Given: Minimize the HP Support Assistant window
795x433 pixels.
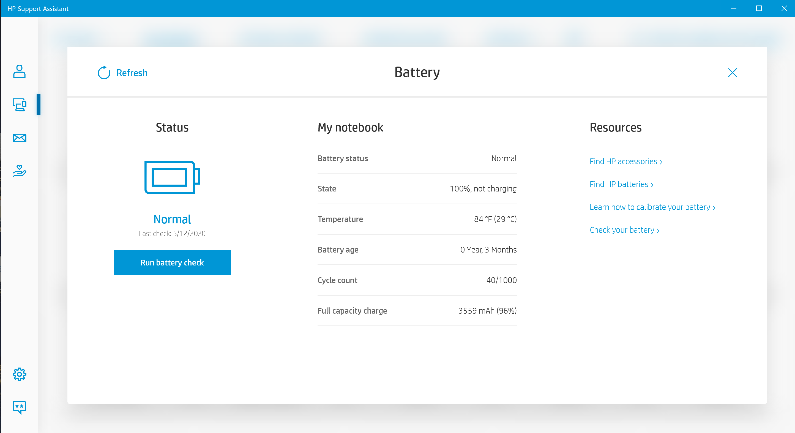Looking at the screenshot, I should pyautogui.click(x=734, y=8).
